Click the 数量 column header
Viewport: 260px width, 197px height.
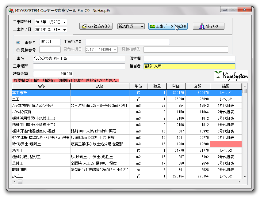point(157,86)
